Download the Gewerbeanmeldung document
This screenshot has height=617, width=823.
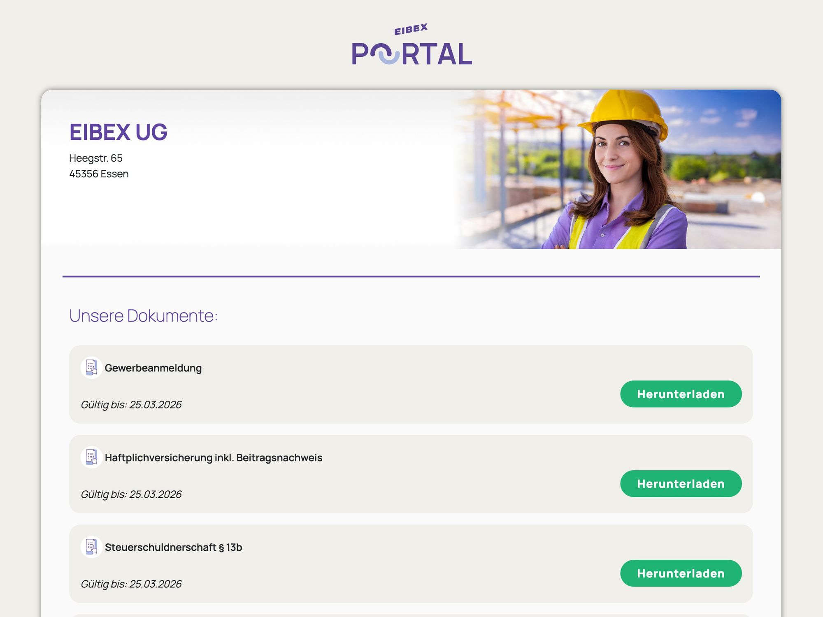tap(681, 394)
